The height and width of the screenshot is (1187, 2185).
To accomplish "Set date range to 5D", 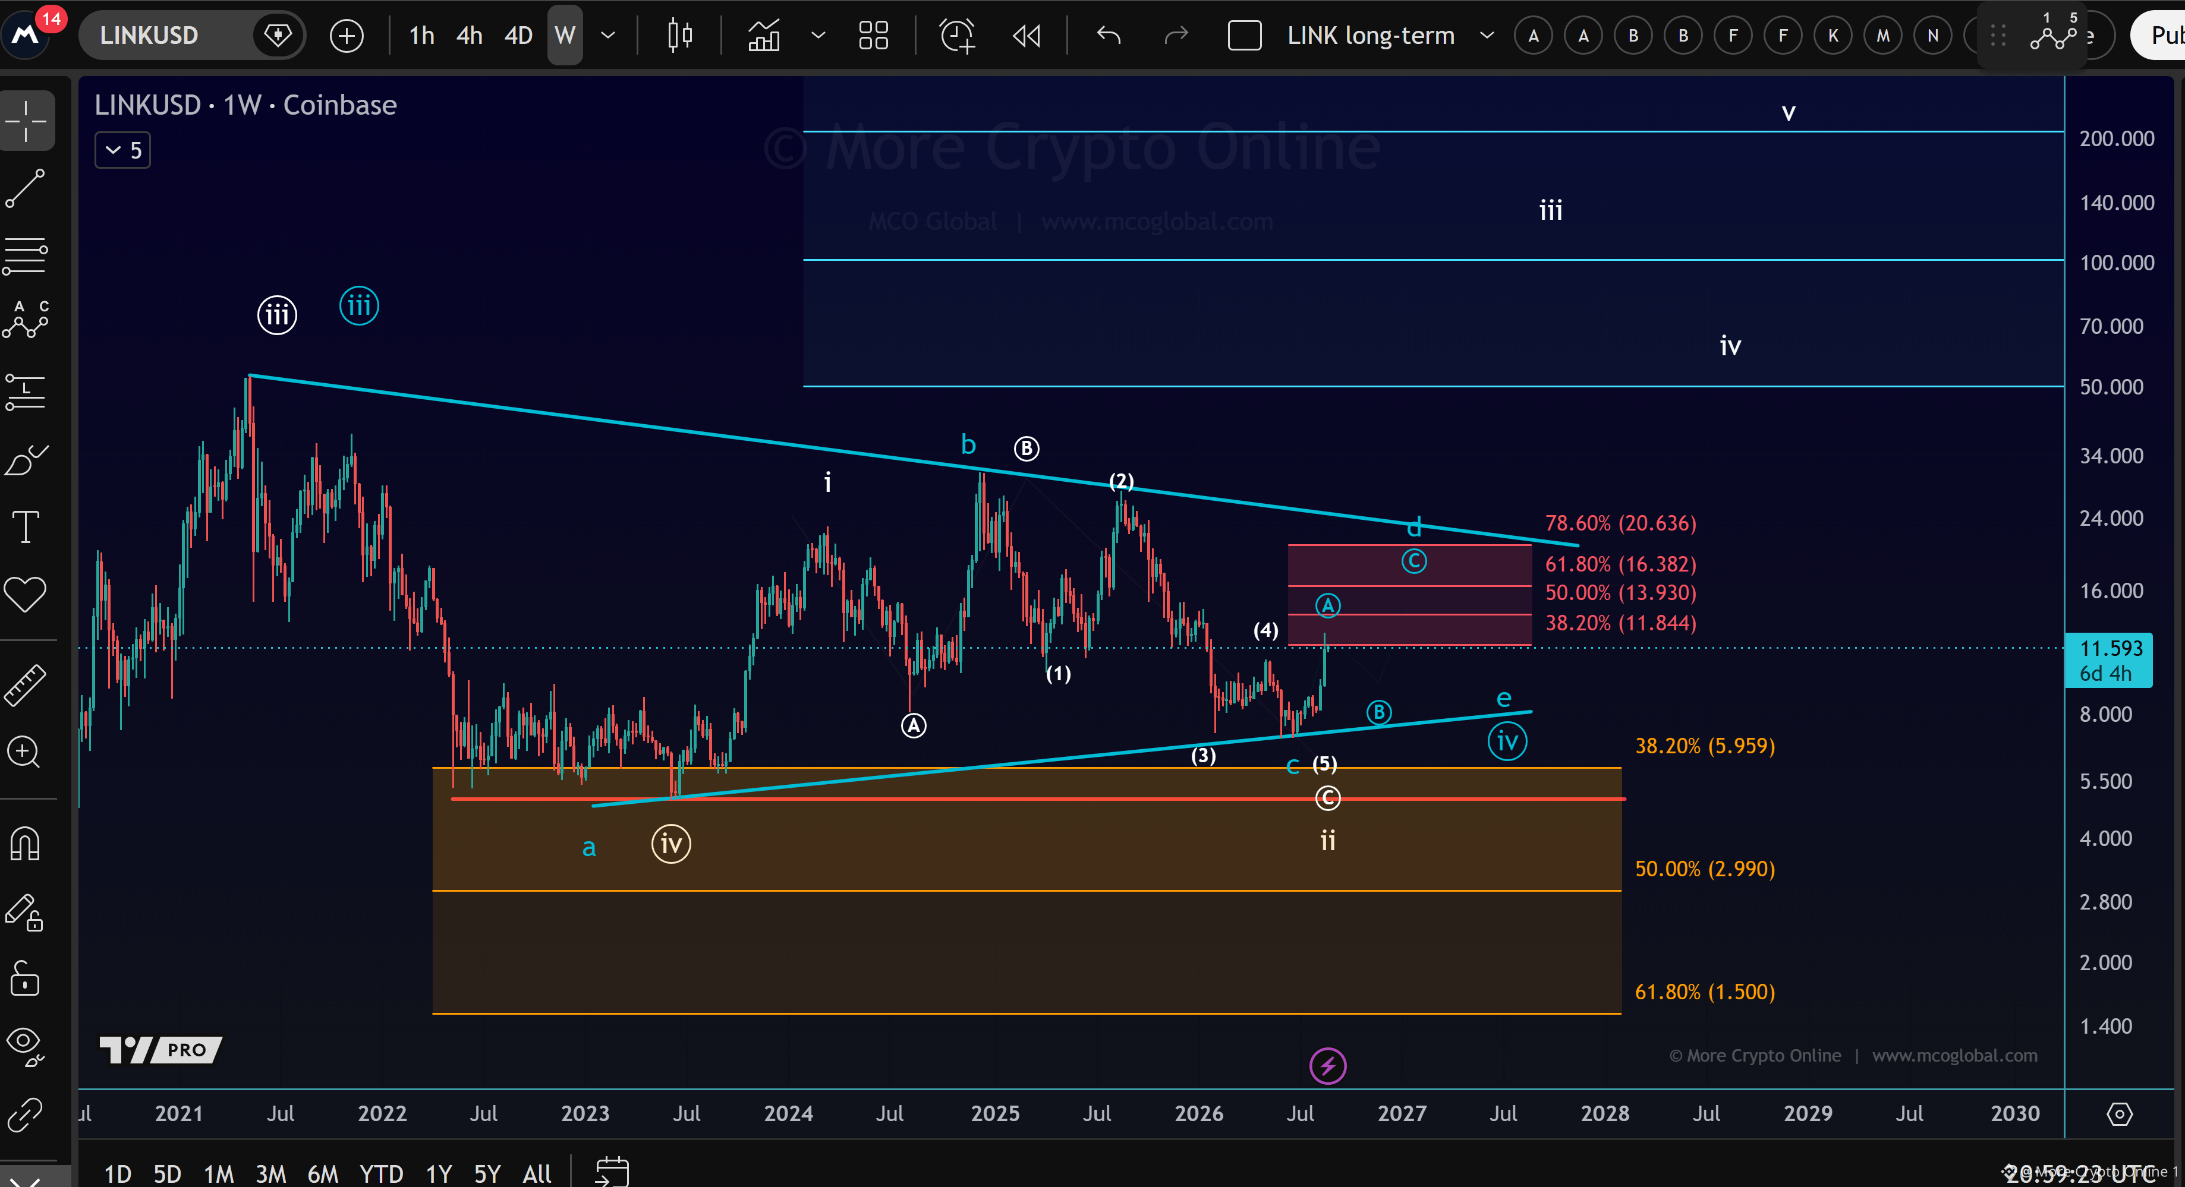I will pyautogui.click(x=167, y=1173).
